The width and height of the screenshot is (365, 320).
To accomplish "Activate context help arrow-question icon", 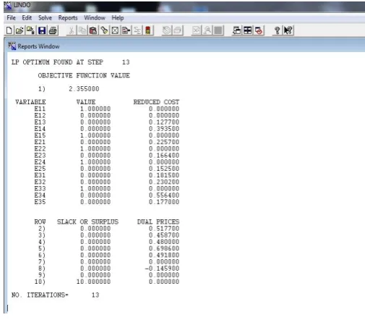I will [288, 30].
